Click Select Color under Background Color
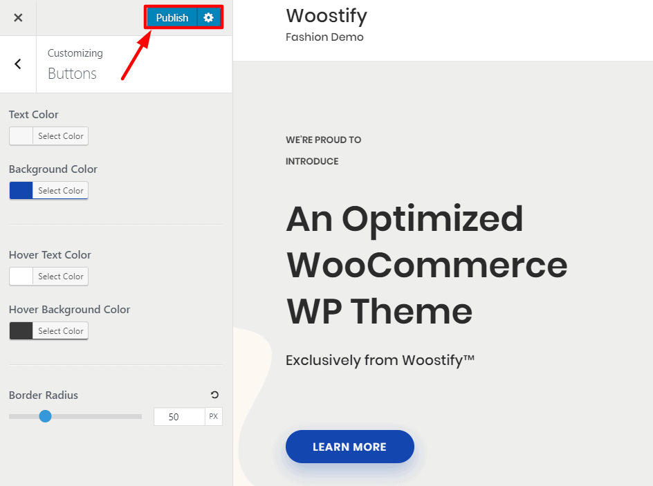The width and height of the screenshot is (653, 486). tap(61, 190)
